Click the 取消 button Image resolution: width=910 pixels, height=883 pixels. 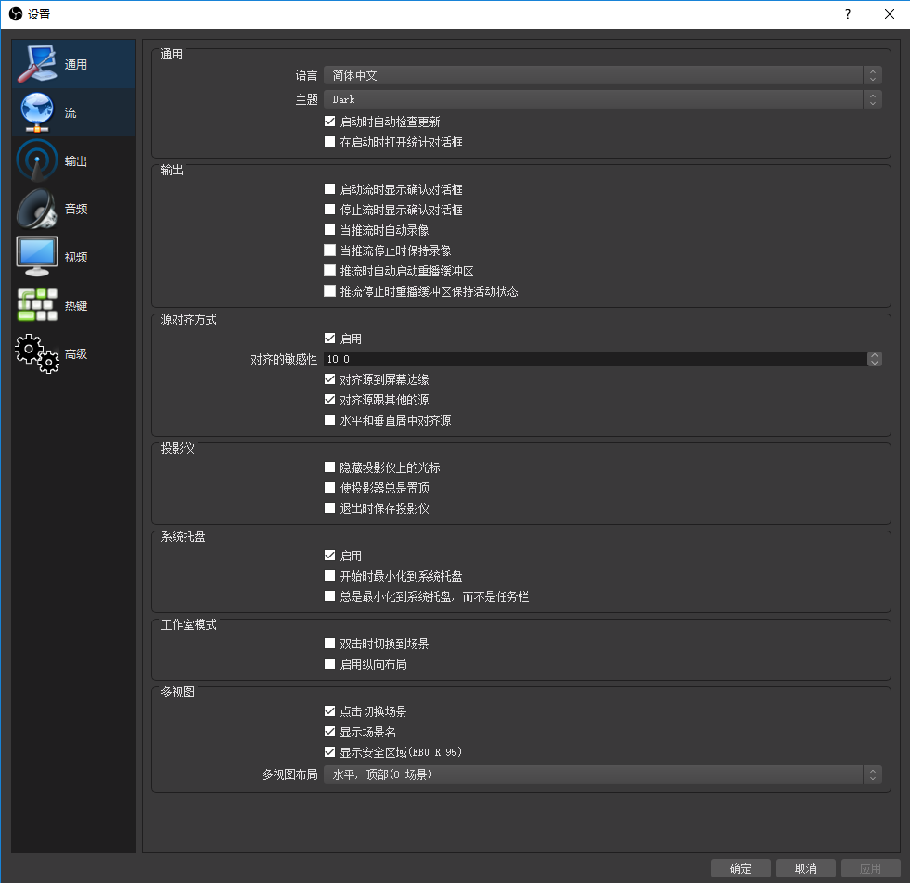[805, 868]
